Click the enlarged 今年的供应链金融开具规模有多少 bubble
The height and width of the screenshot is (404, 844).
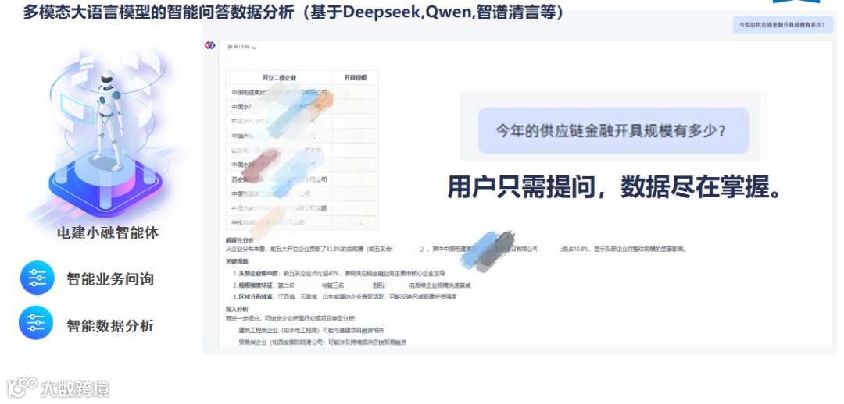click(613, 131)
